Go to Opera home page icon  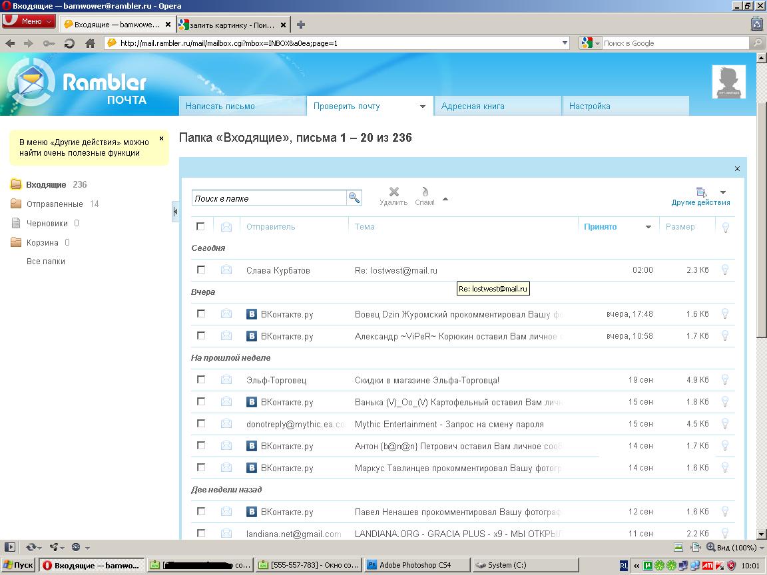(90, 43)
